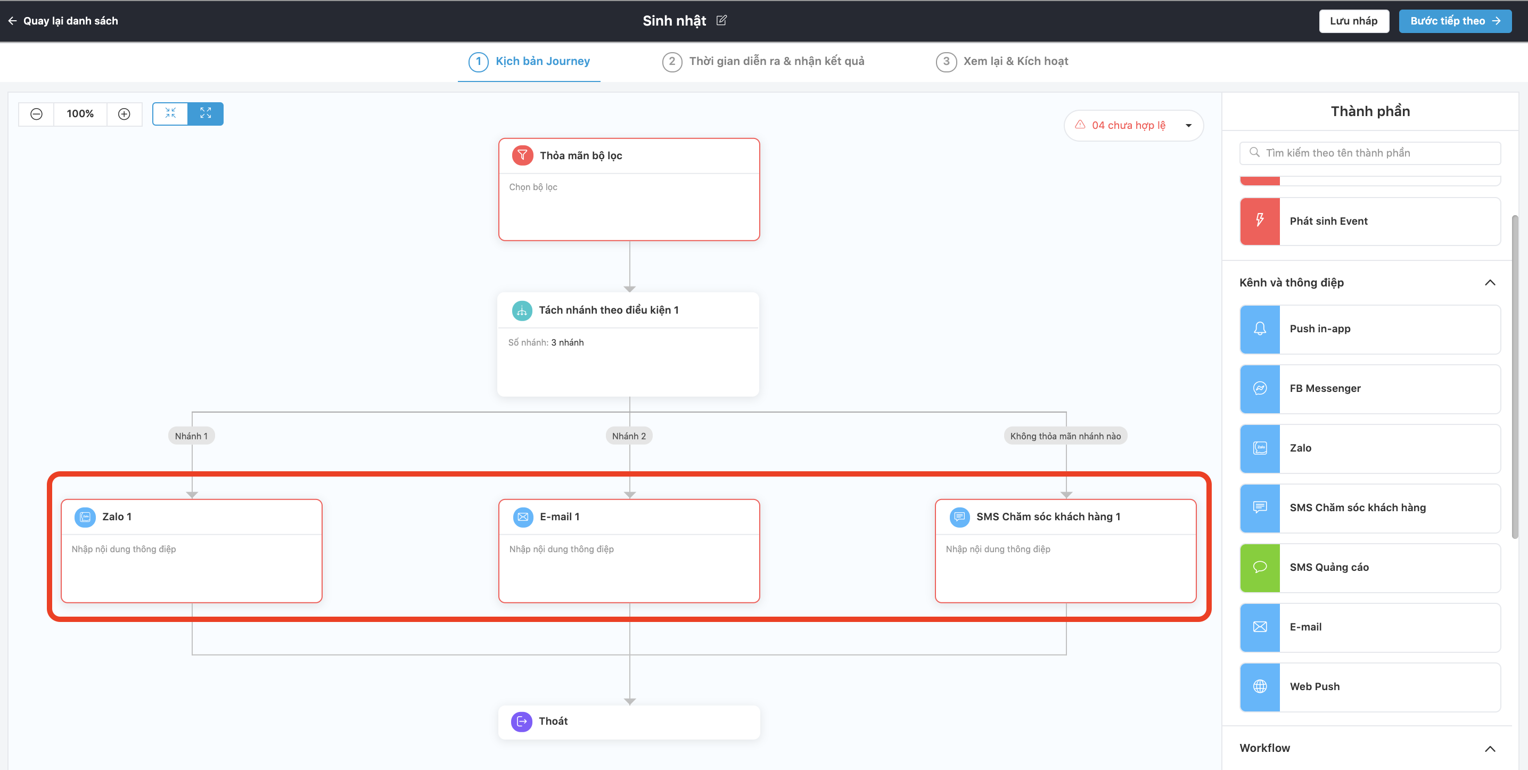Click the edit pencil next to Sinh nhật
1528x770 pixels.
coord(721,20)
